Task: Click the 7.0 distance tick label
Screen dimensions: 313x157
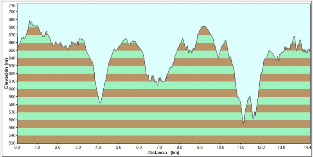Action: tap(159, 147)
